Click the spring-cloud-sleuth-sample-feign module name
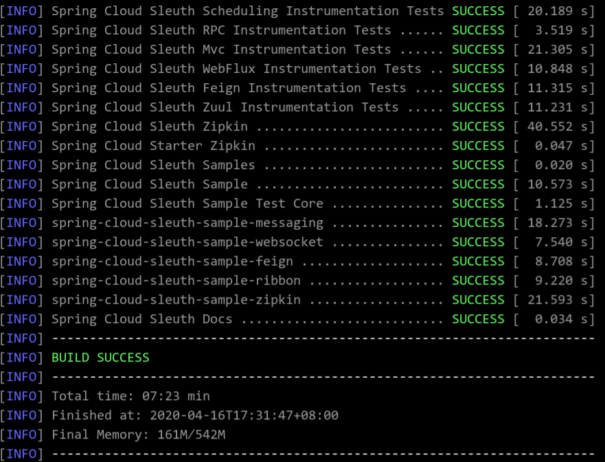 click(172, 261)
